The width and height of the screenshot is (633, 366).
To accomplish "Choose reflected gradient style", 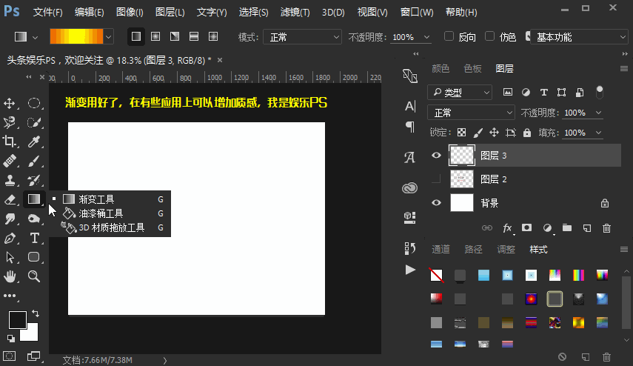I will click(x=194, y=37).
